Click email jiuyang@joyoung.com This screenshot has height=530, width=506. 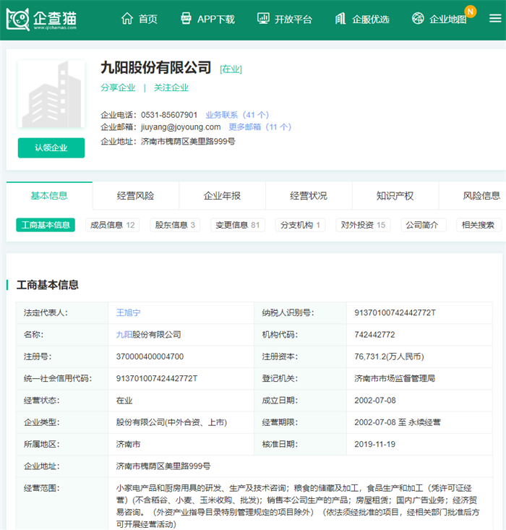181,127
